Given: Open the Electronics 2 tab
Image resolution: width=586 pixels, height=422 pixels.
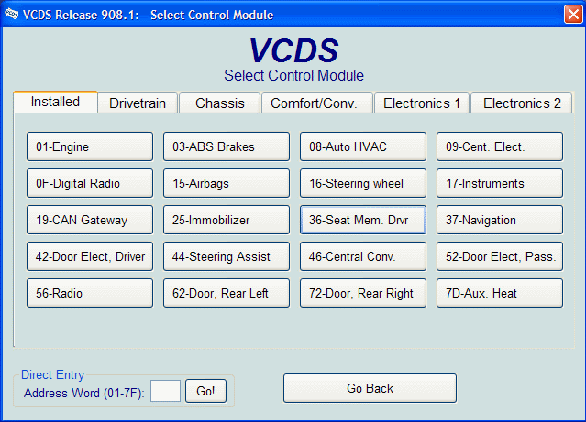Looking at the screenshot, I should point(522,103).
